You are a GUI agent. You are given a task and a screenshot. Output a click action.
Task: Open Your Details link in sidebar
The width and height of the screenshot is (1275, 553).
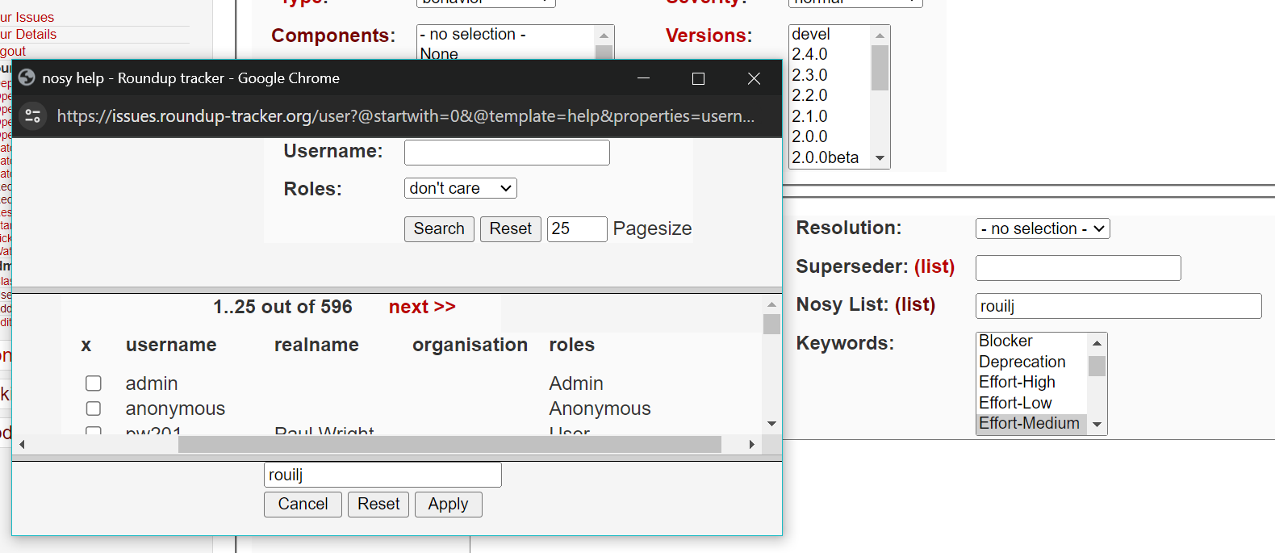(x=28, y=34)
